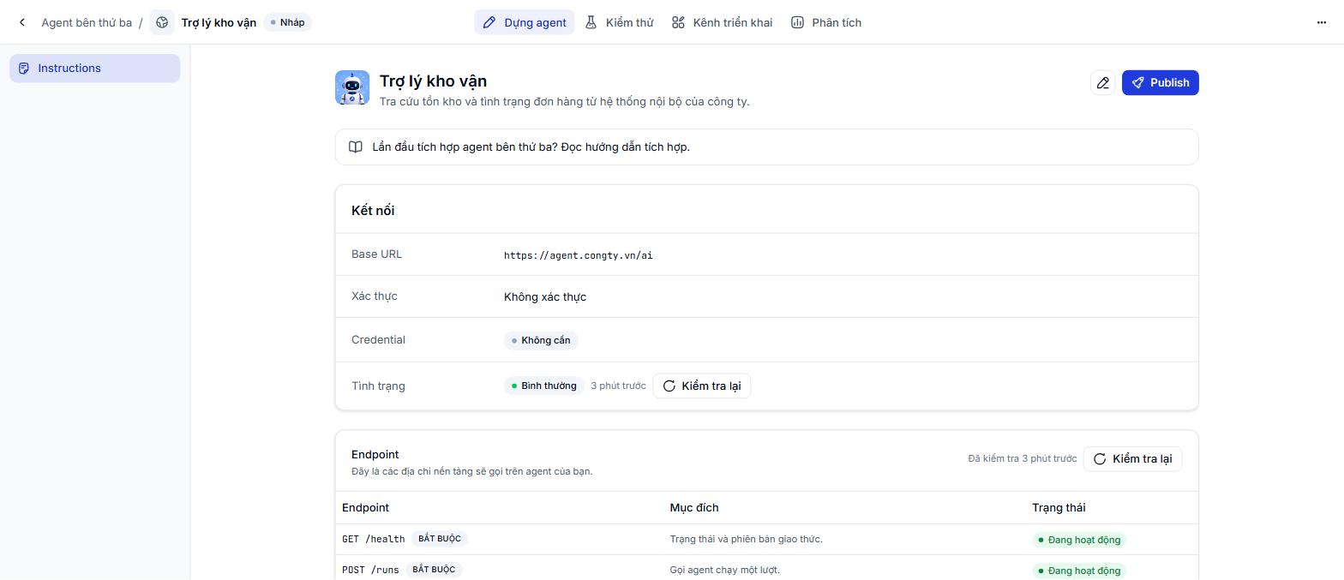Click the Không cần credential badge

pos(541,340)
